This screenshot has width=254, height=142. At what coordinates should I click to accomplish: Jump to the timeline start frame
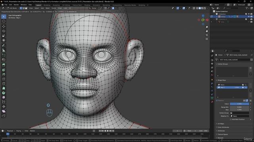[100, 131]
